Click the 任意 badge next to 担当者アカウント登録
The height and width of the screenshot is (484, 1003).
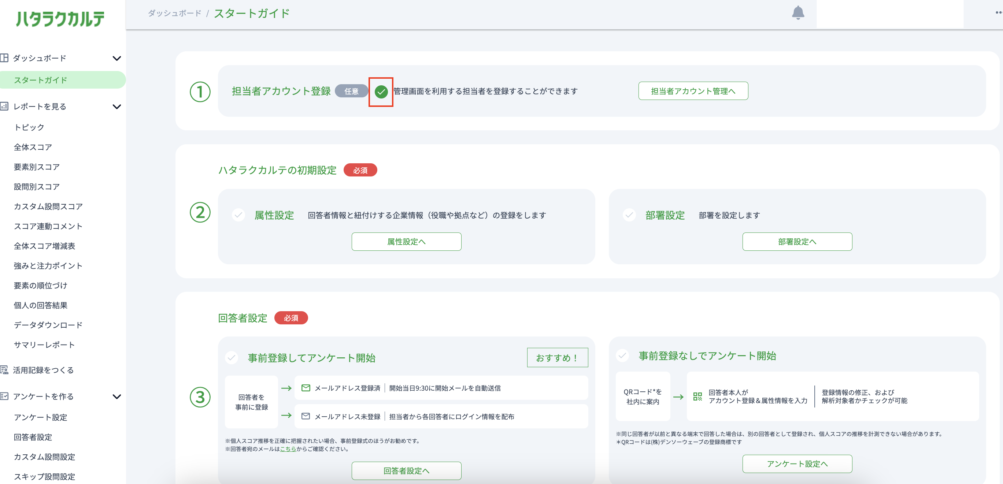(x=351, y=91)
